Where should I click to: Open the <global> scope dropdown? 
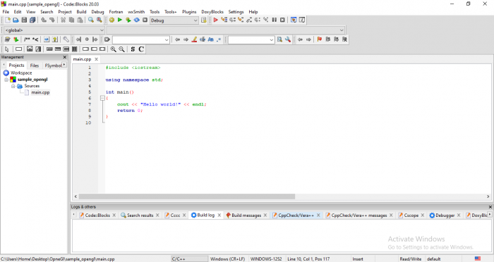click(54, 30)
